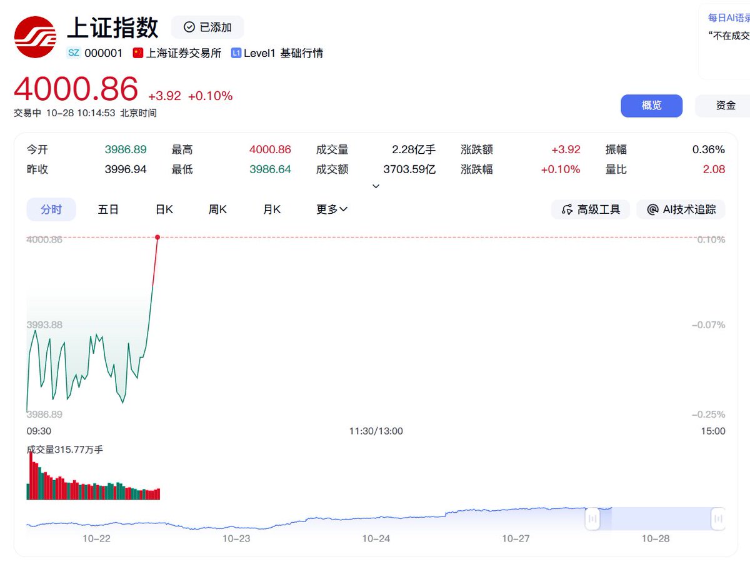
Task: Select the 月K monthly chart tab
Action: tap(271, 209)
